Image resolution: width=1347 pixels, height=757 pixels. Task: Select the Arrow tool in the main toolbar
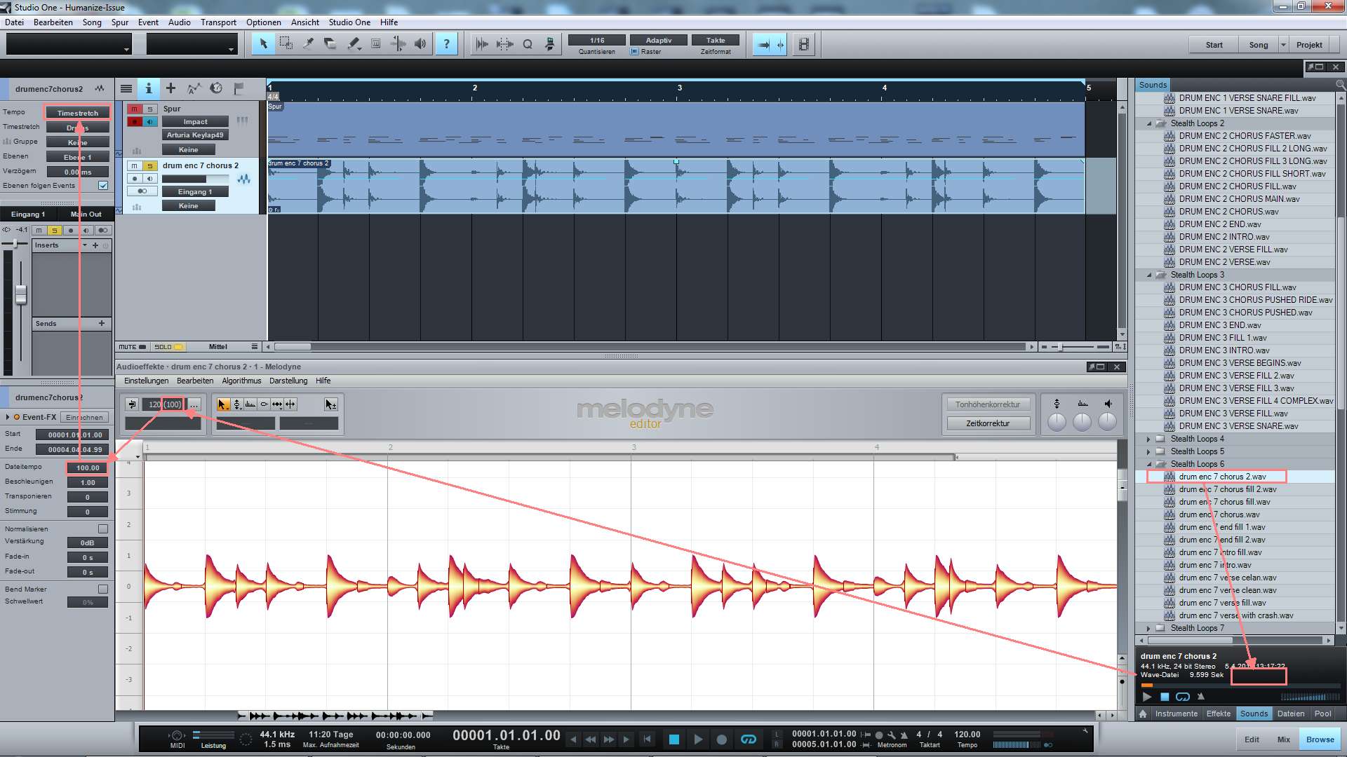tap(263, 44)
